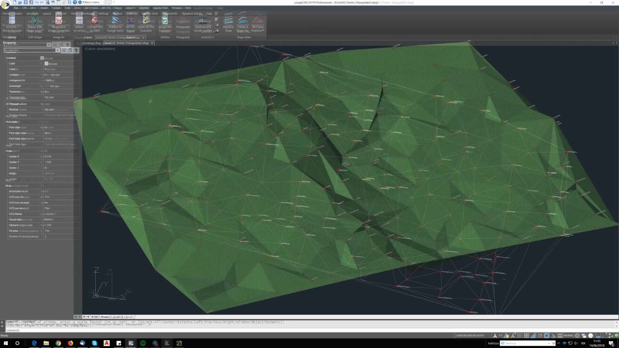This screenshot has width=619, height=348.
Task: Select the Dynamic Slope tool
Action: point(228,24)
